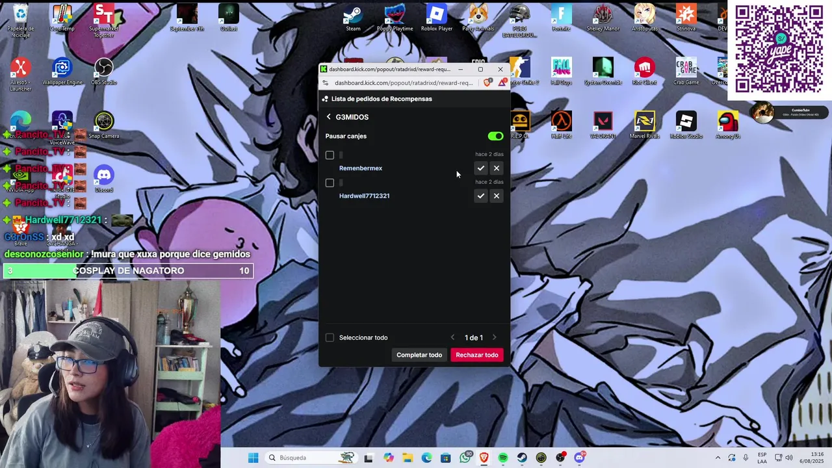Click the Remenbermex username link
832x468 pixels.
(x=361, y=168)
